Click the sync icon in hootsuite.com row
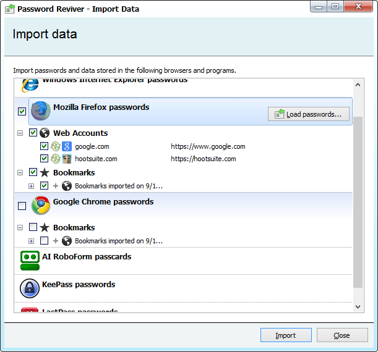This screenshot has width=378, height=352. (56, 159)
